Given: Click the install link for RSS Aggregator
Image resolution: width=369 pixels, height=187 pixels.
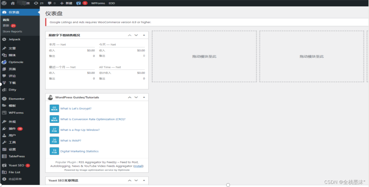Looking at the screenshot, I should point(138,166).
